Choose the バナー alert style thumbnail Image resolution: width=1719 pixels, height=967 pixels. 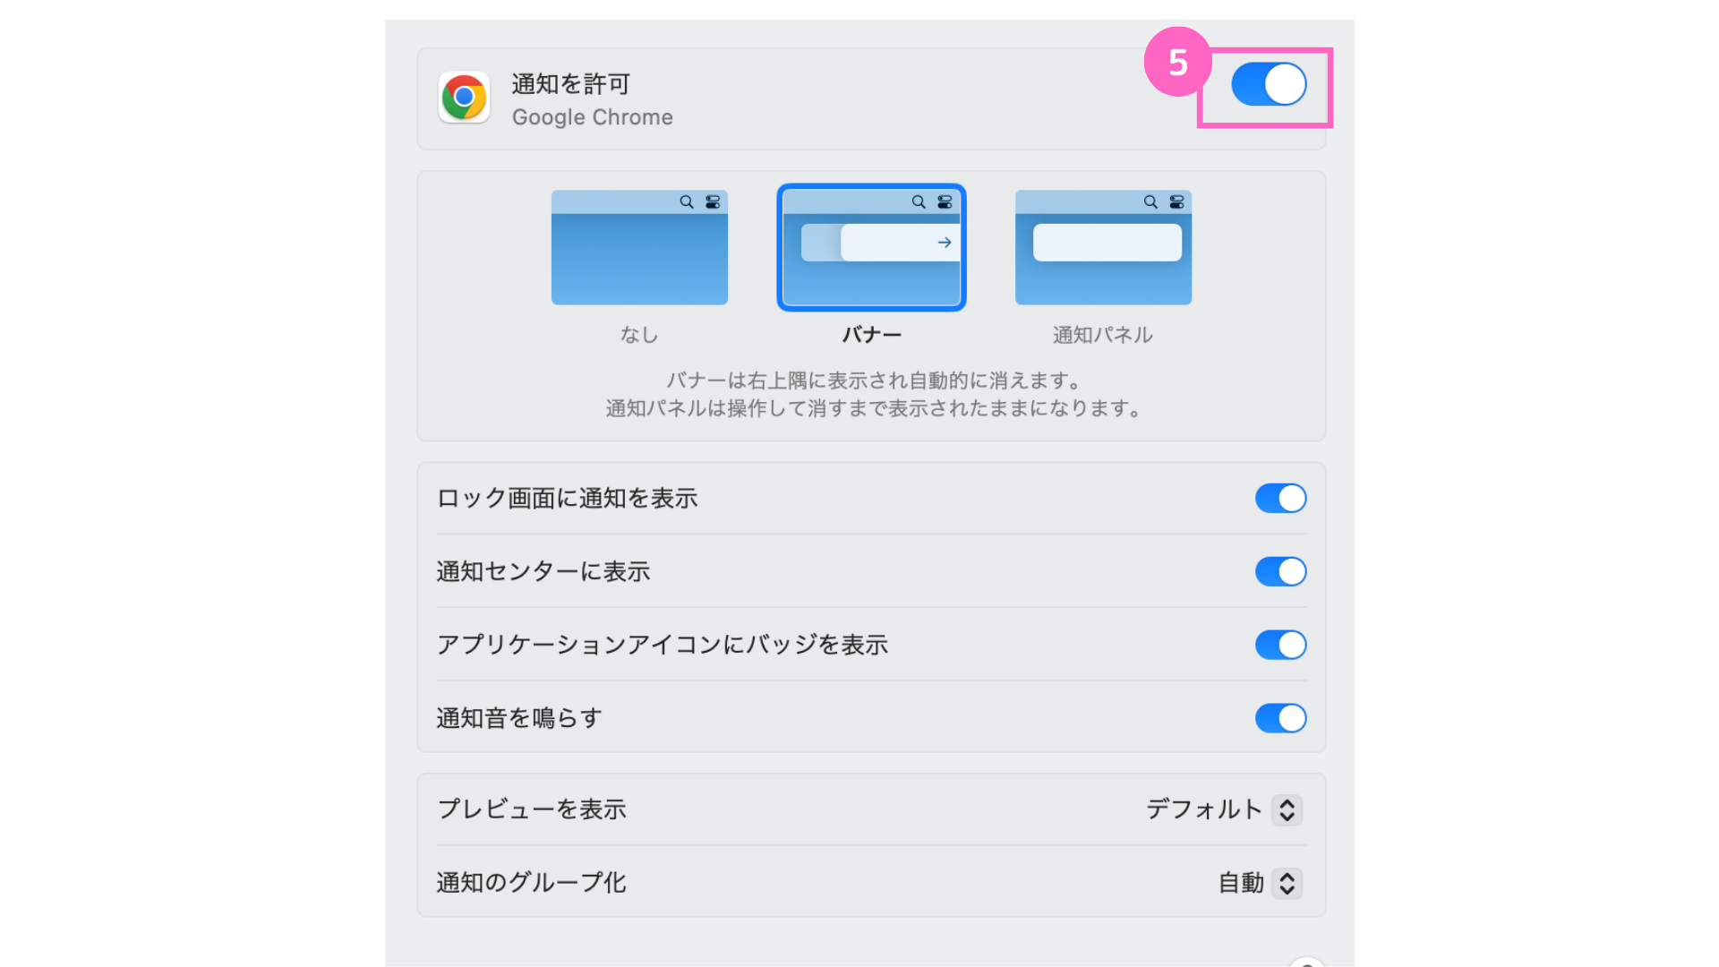tap(871, 247)
